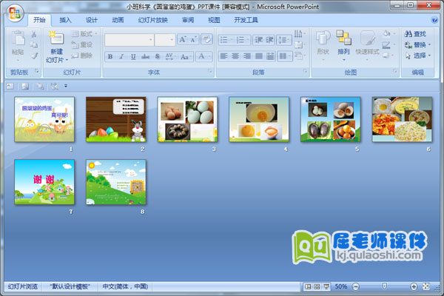Open character spacing options
The image size is (444, 296).
(170, 57)
